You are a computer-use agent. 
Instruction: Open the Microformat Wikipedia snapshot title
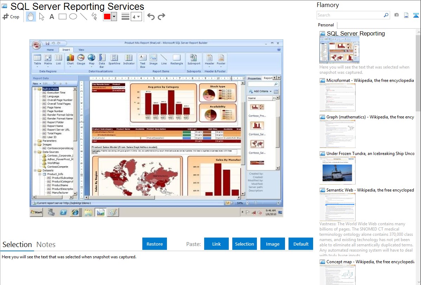tap(370, 80)
